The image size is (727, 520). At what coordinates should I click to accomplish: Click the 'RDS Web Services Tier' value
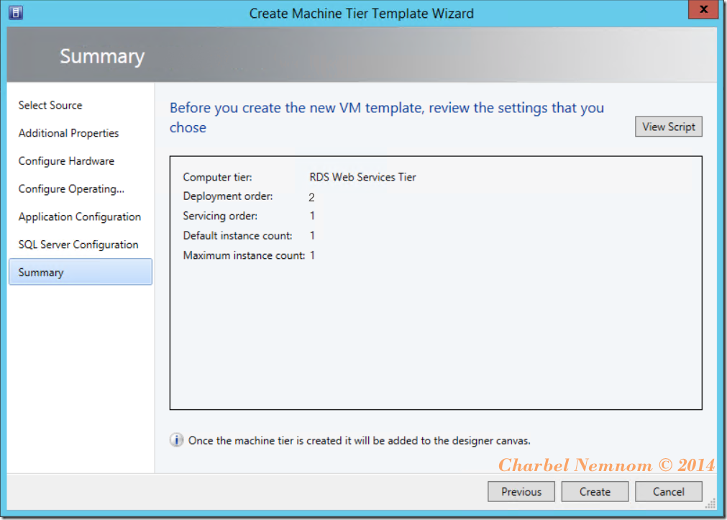[362, 177]
